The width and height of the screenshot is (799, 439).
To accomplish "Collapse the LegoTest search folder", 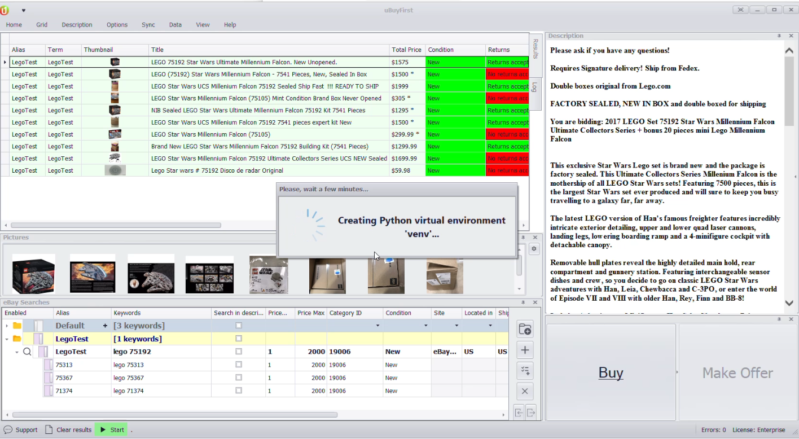I will pyautogui.click(x=7, y=339).
